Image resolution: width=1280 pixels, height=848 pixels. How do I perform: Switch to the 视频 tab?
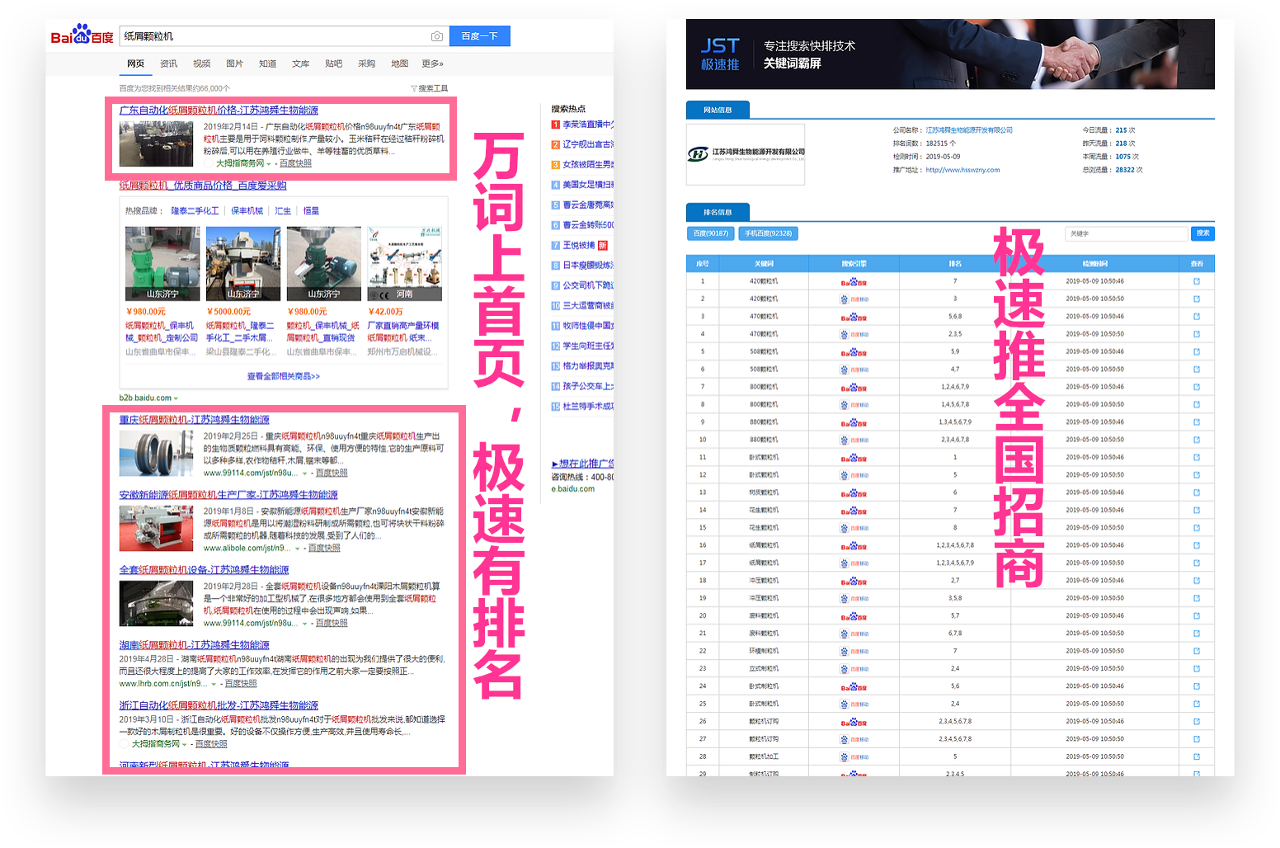pyautogui.click(x=201, y=64)
